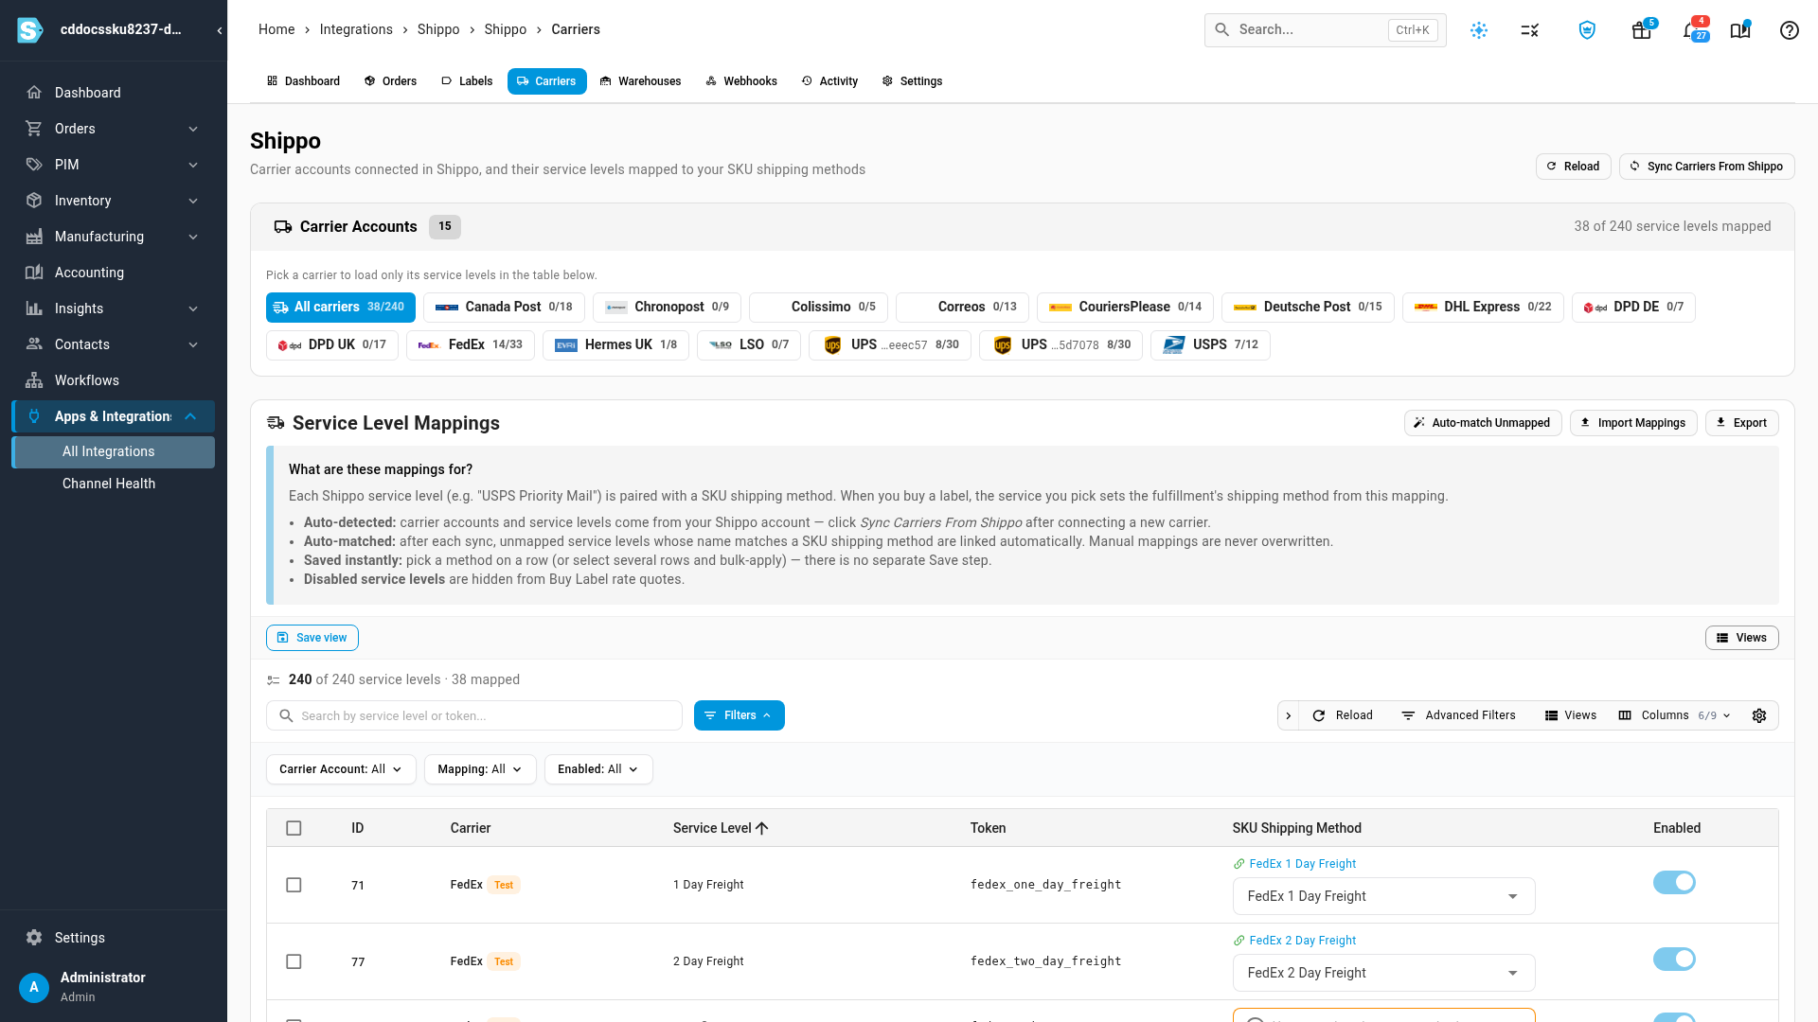Open the Carrier Account filter dropdown
The height and width of the screenshot is (1022, 1818).
341,769
